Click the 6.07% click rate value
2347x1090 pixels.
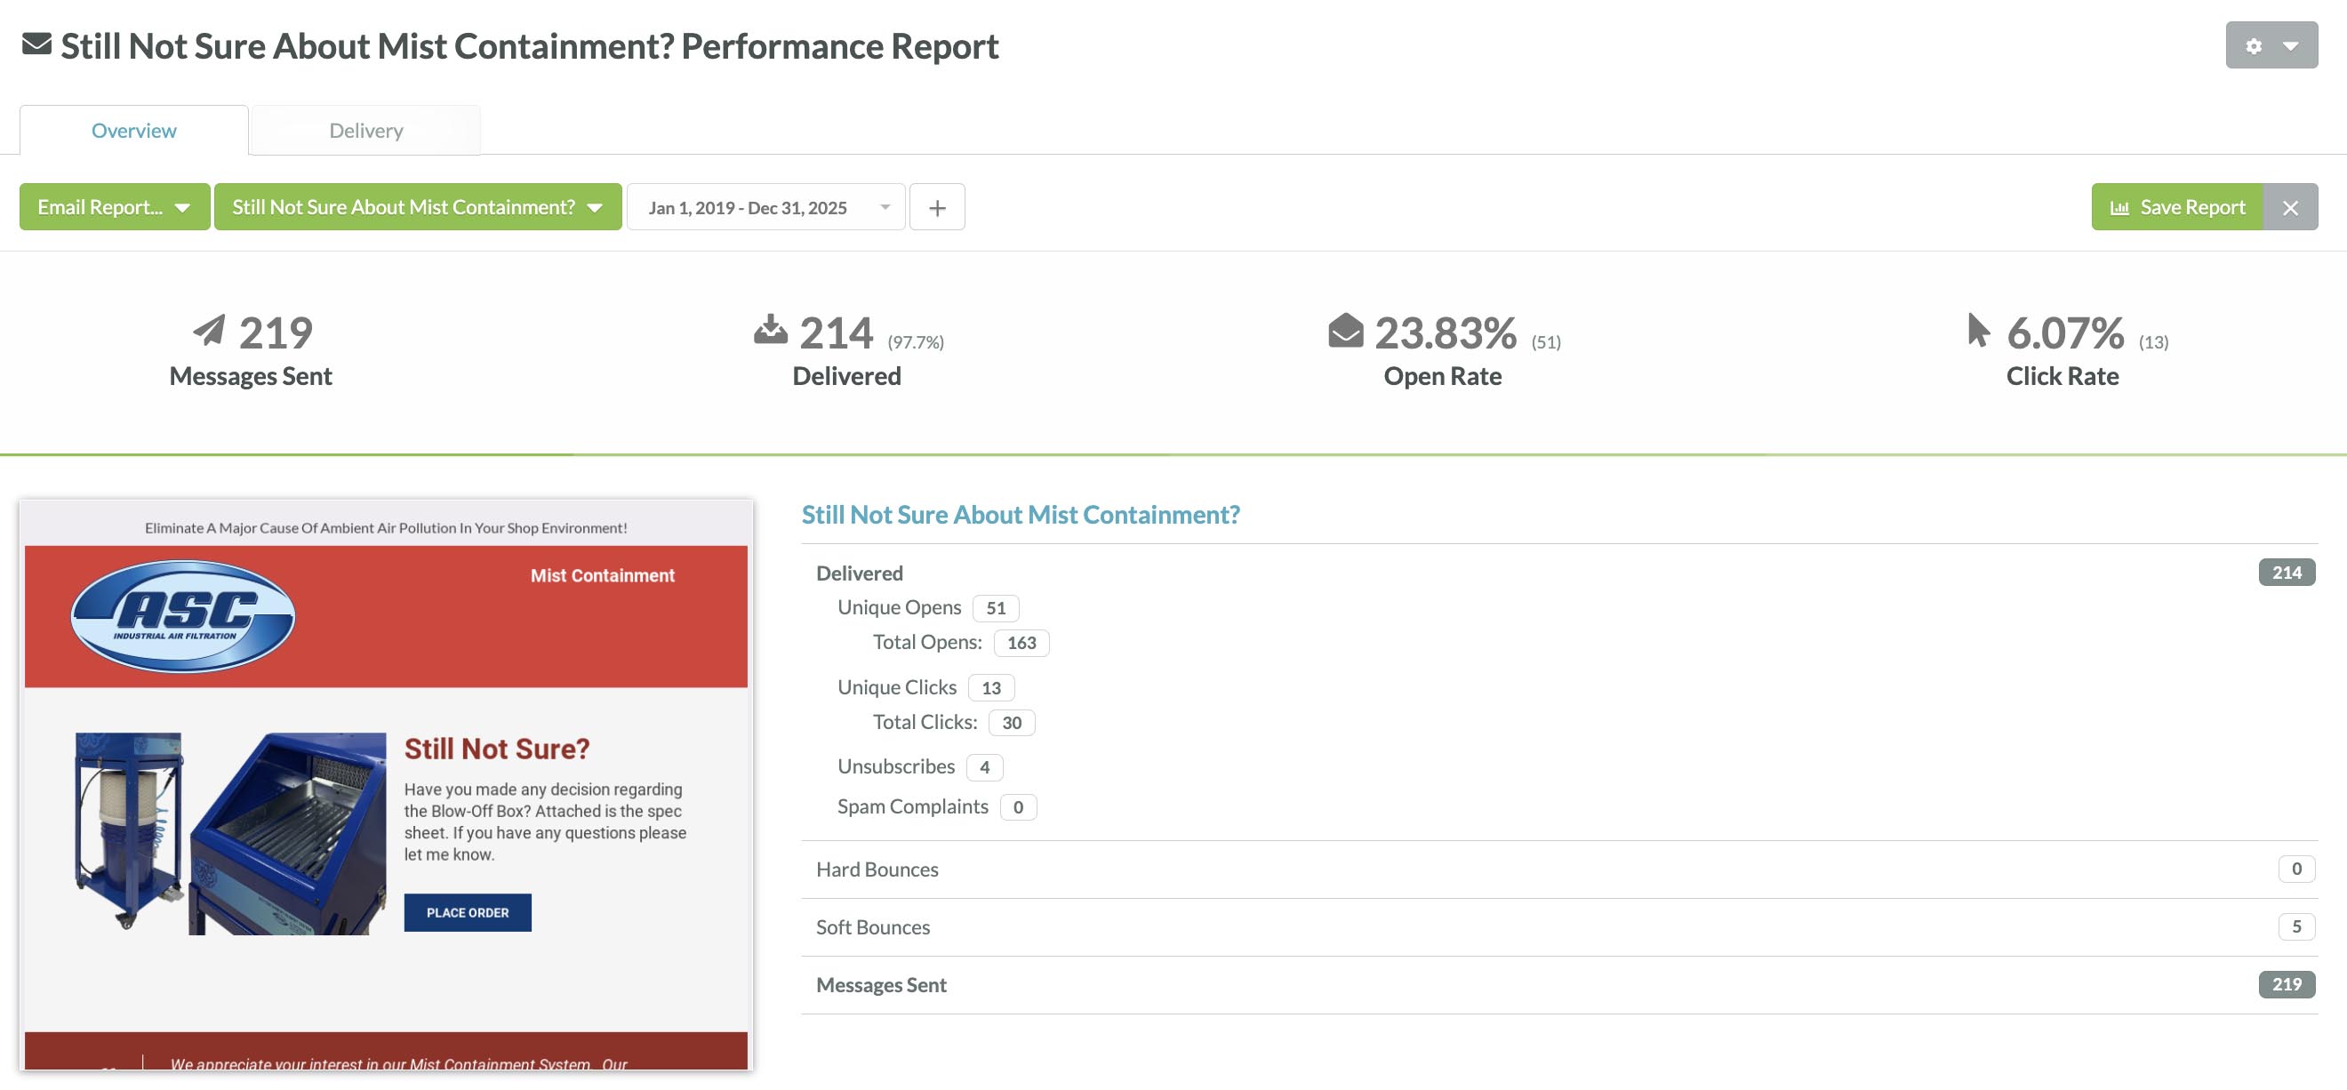pos(2064,332)
